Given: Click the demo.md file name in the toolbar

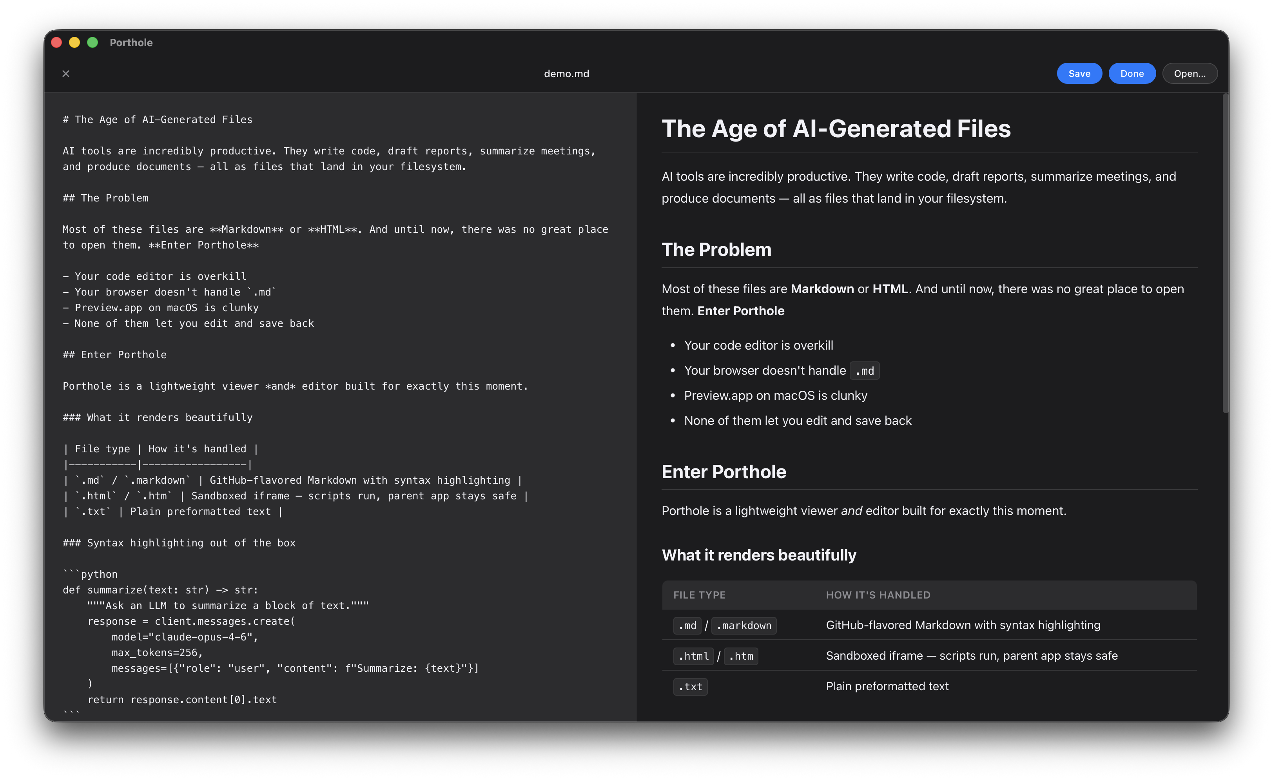Looking at the screenshot, I should (566, 74).
